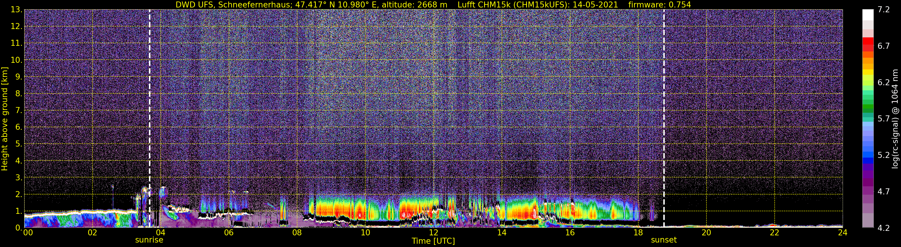
Task: Click the '12' time axis tick label
Action: pos(433,233)
